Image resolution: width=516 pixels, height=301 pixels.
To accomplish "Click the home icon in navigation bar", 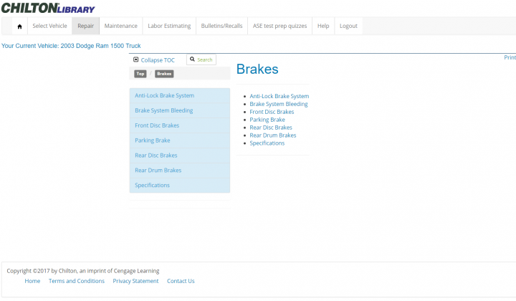I will (x=20, y=27).
